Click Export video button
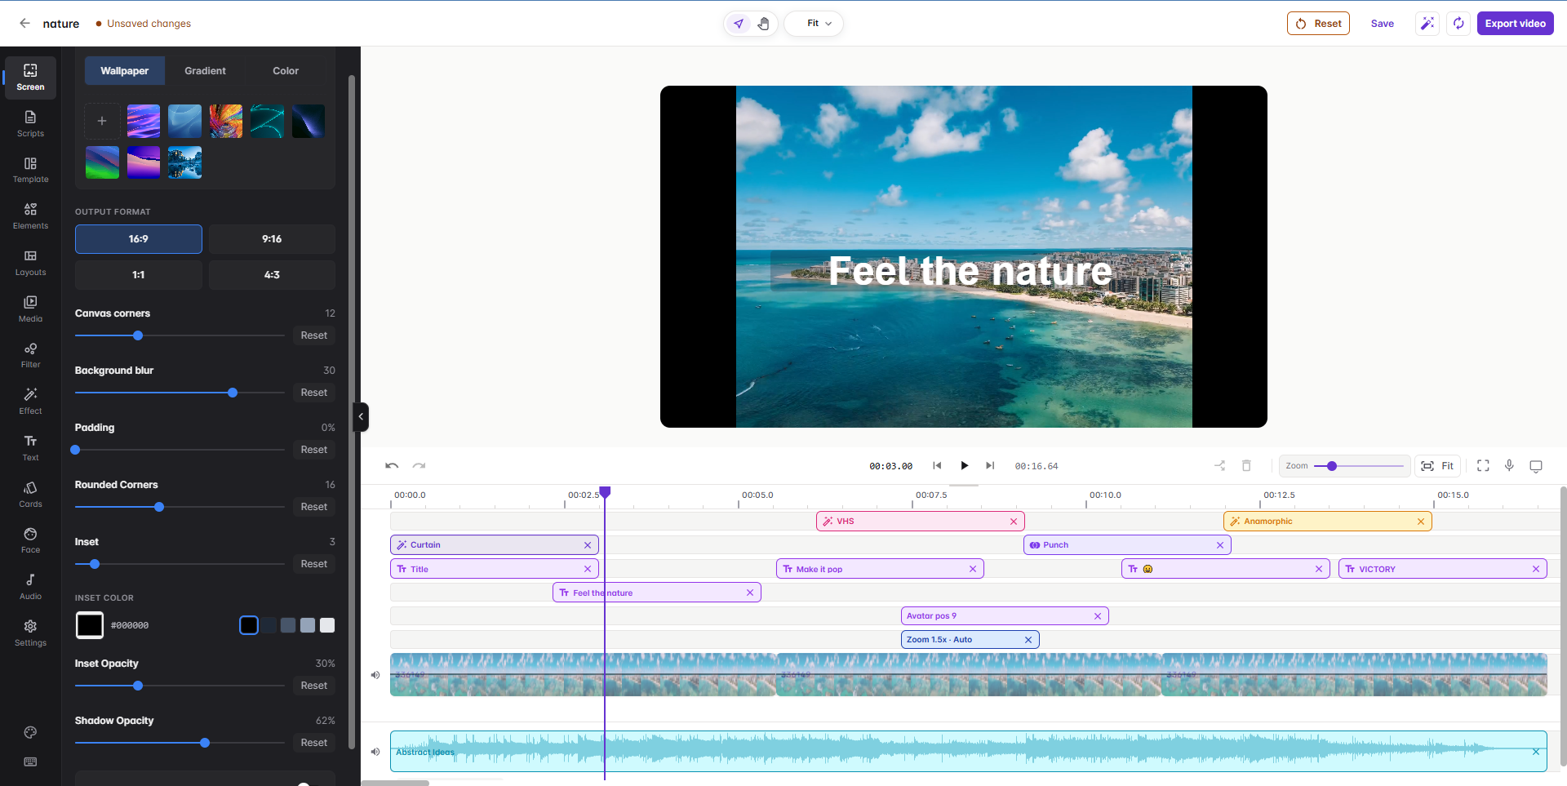 click(x=1515, y=24)
